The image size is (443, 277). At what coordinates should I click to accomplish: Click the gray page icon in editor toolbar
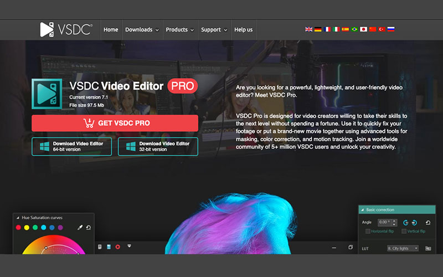click(100, 247)
